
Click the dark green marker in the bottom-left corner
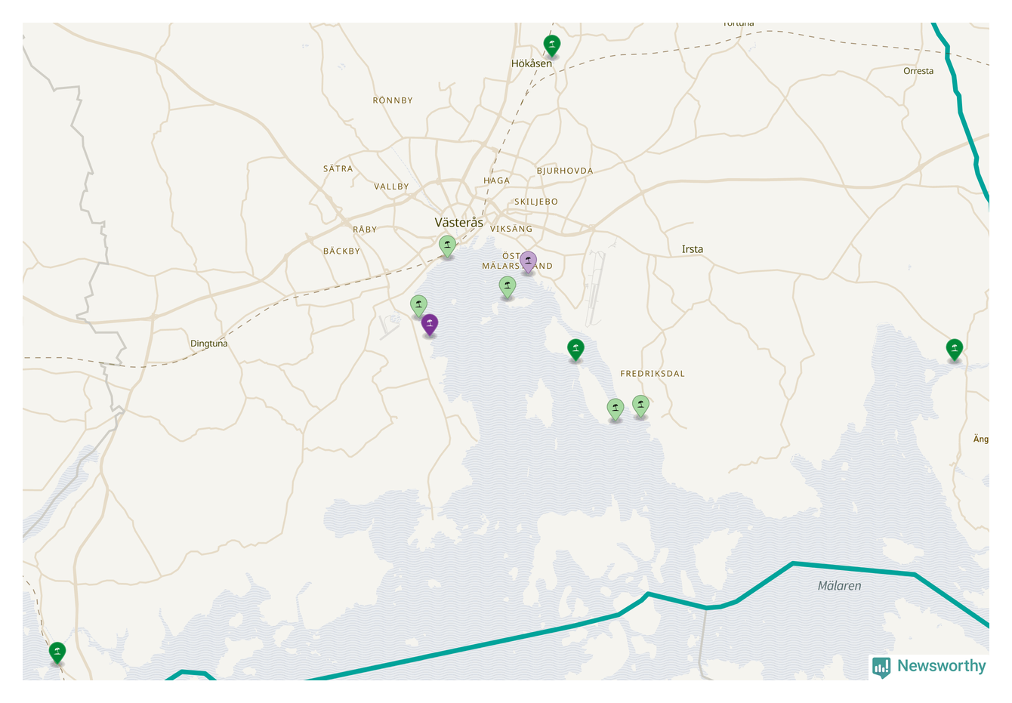point(57,652)
